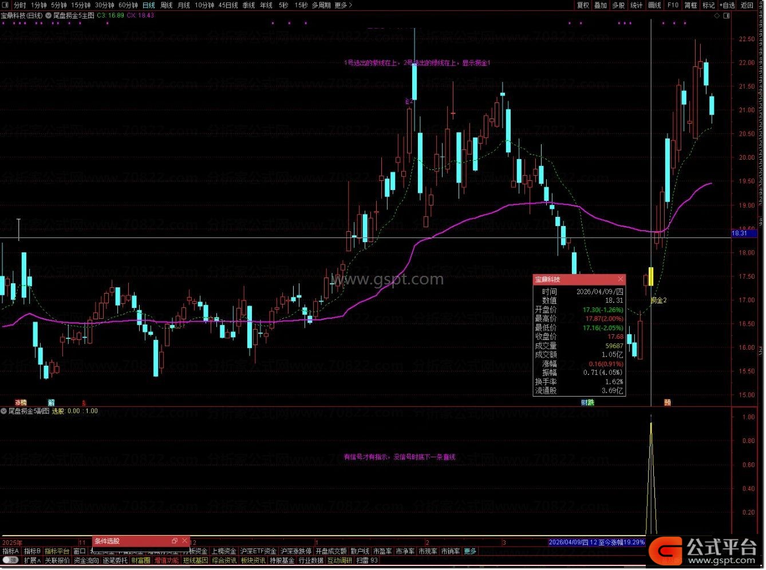Close the 宝鼎科技 data tooltip window
Image resolution: width=766 pixels, height=570 pixels.
(620, 279)
